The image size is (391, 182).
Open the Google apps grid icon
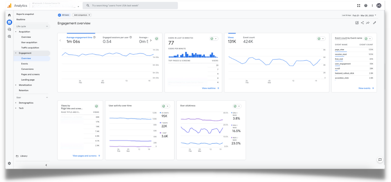pyautogui.click(x=359, y=6)
